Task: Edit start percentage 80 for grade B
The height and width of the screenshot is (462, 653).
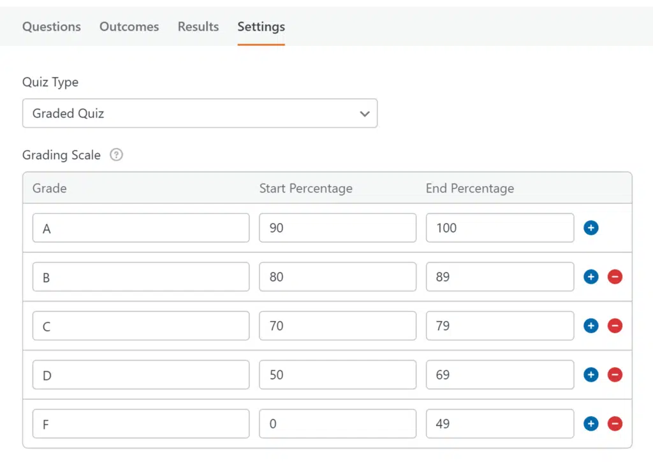Action: [337, 277]
